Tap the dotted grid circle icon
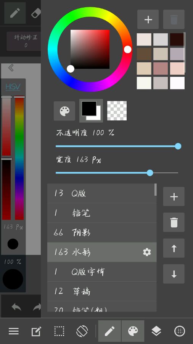The height and width of the screenshot is (344, 193). 179,331
